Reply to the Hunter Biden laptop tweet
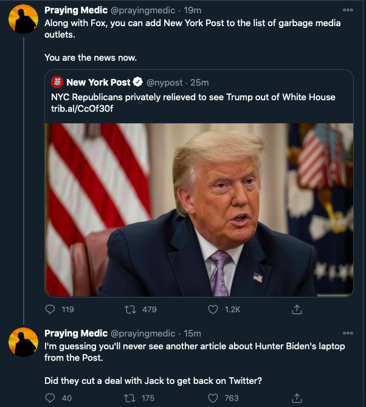 point(50,398)
